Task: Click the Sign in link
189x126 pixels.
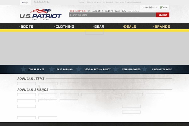Action: tap(118, 2)
